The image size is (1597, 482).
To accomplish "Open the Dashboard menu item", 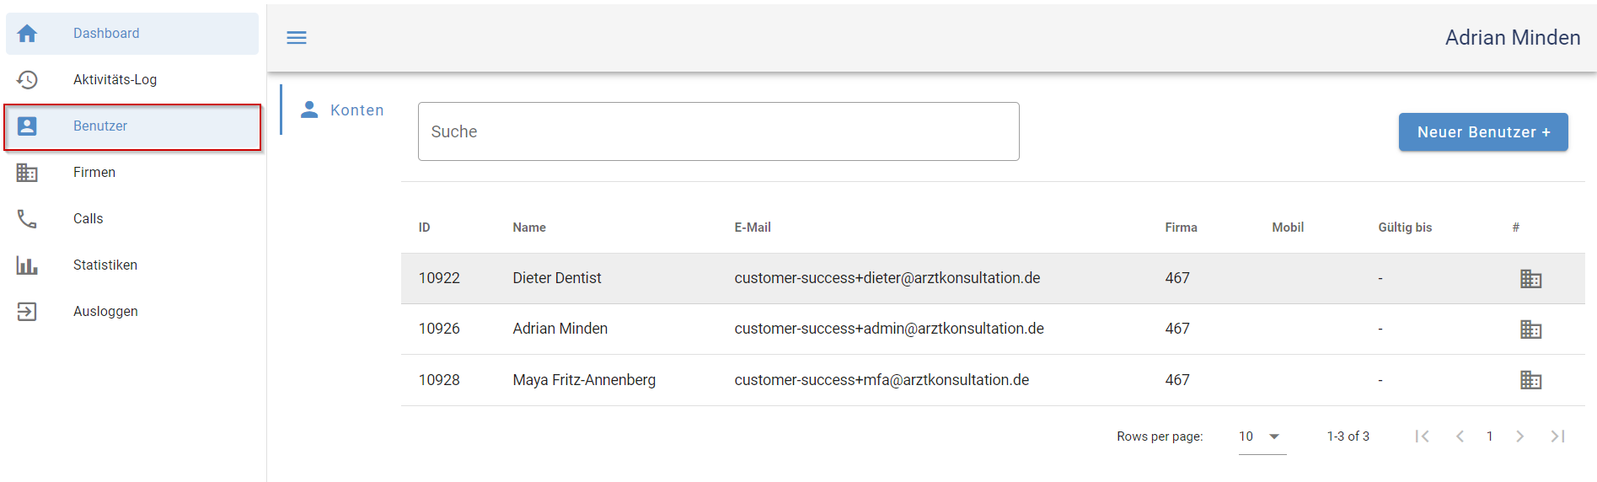I will 106,34.
